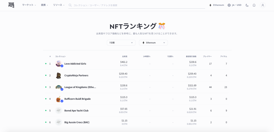Image resolution: width=274 pixels, height=132 pixels.
Task: Open the 提携 menu
Action: 44,5
